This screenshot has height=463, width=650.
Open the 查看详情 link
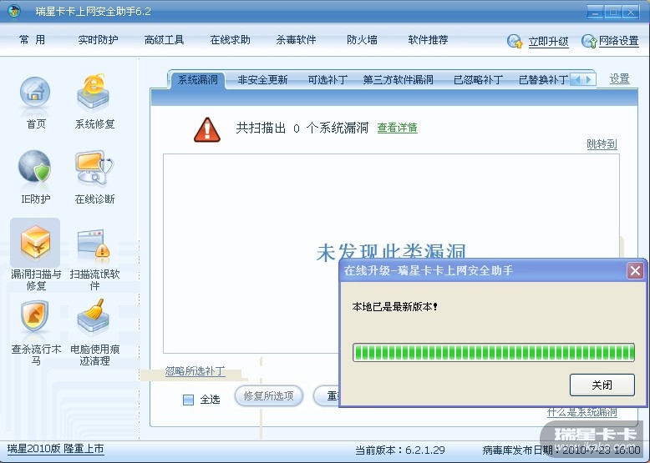pyautogui.click(x=397, y=128)
